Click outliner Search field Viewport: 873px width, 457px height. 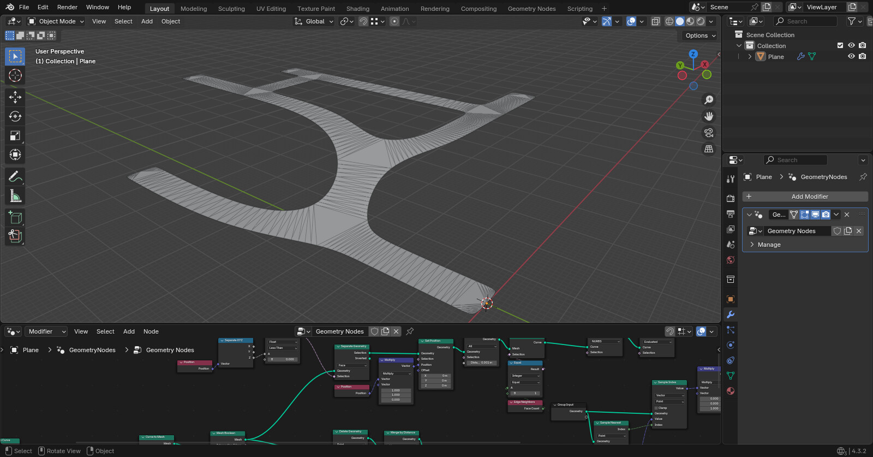(x=805, y=21)
